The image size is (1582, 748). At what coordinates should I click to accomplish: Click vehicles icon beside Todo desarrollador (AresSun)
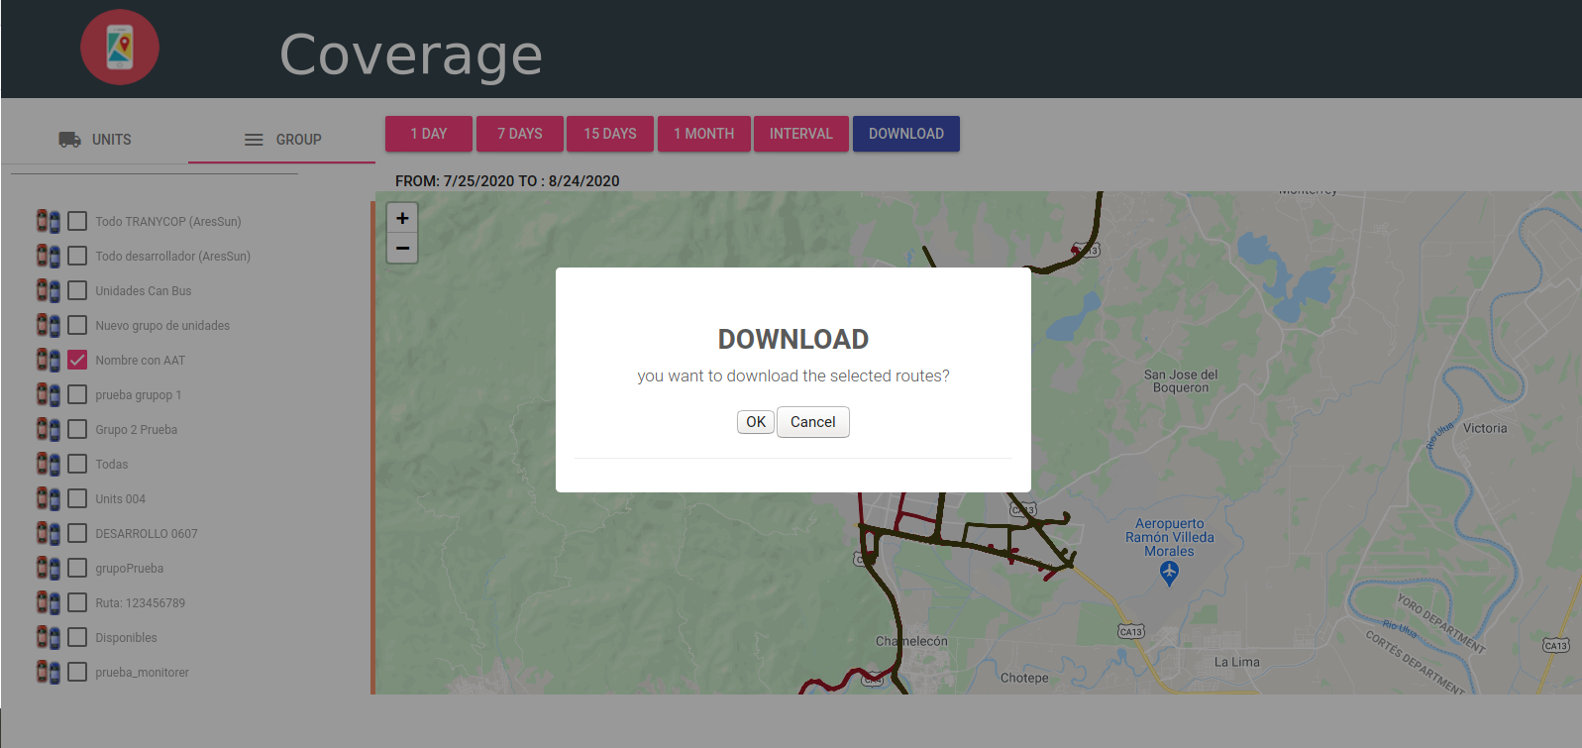pyautogui.click(x=49, y=256)
